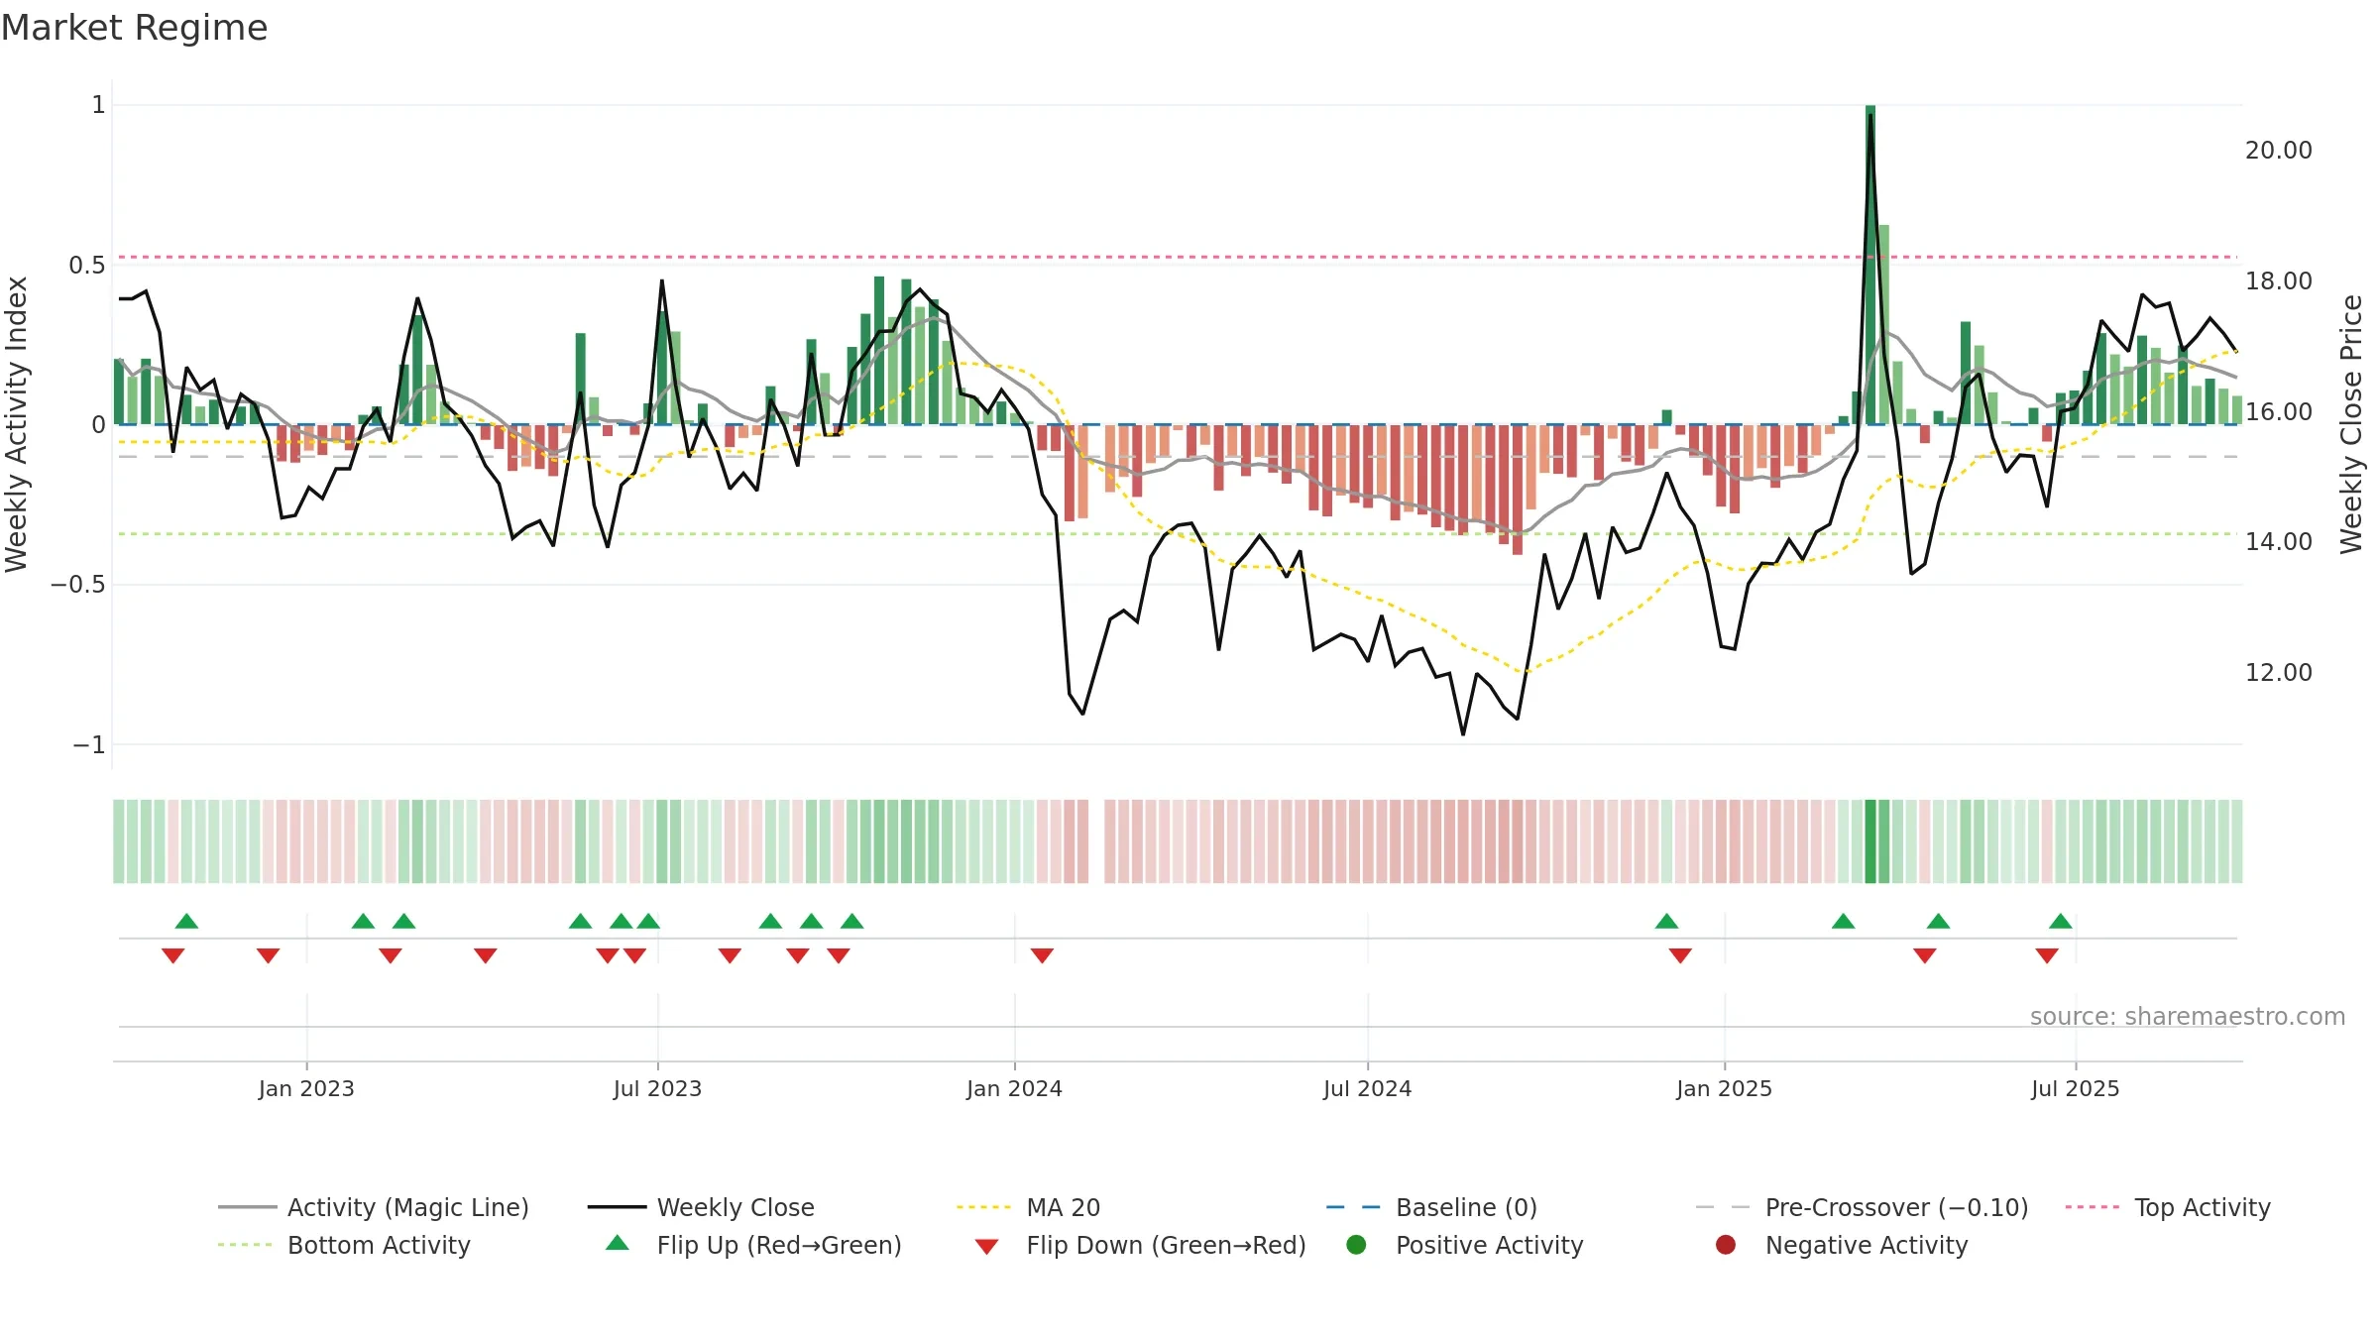
Task: Click the Jan 2024 axis label
Action: [1014, 1089]
